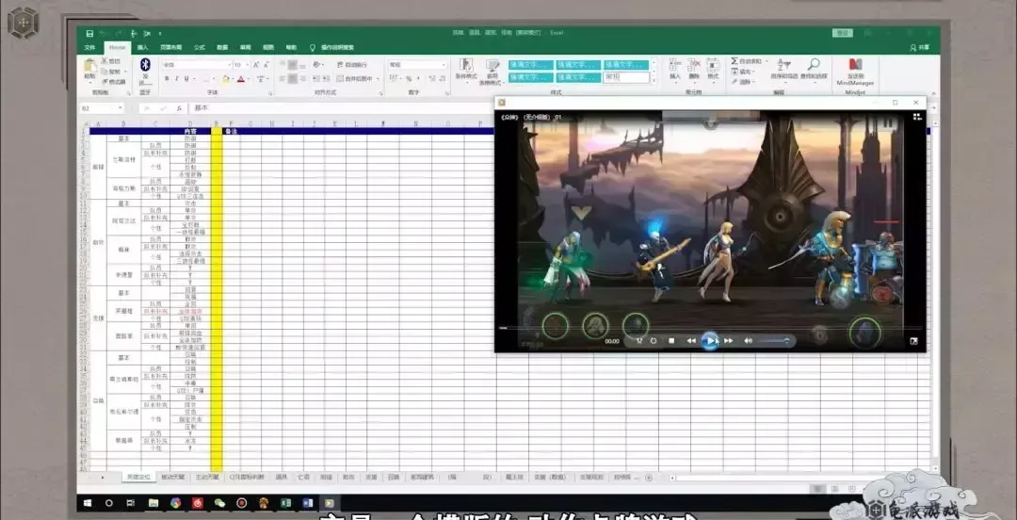Open the Windows Start menu
This screenshot has height=520, width=1017.
89,502
